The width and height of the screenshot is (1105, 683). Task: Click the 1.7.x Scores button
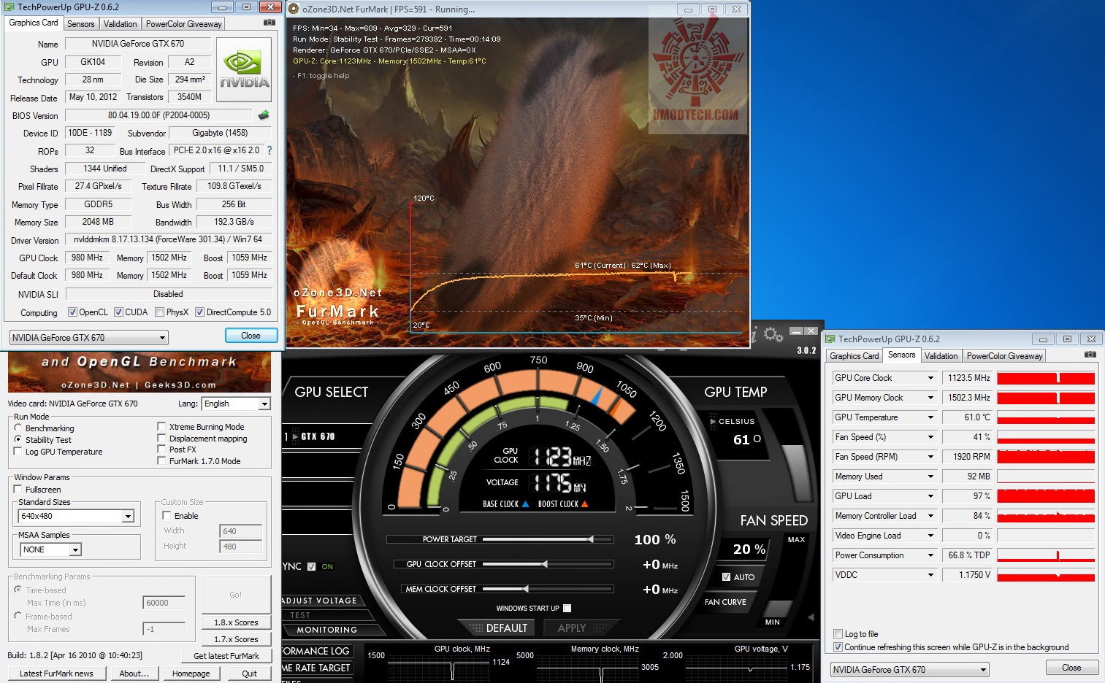[x=236, y=639]
